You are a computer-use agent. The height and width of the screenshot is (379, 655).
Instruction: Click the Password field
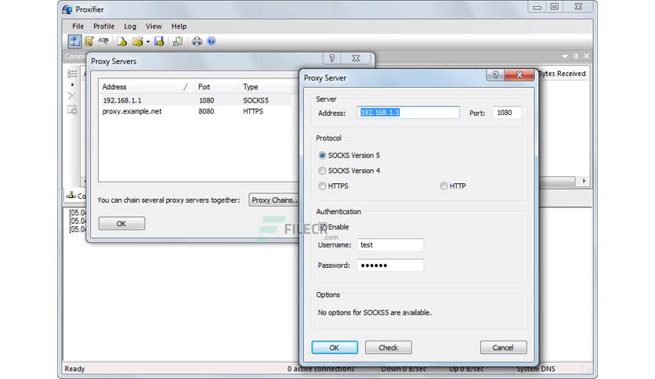[x=390, y=265]
